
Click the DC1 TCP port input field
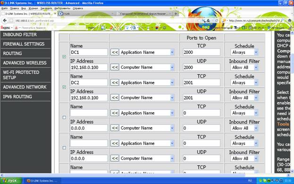coord(202,52)
